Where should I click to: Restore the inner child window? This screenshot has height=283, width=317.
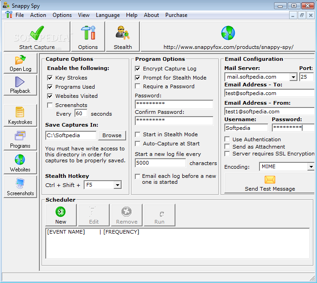(302, 15)
